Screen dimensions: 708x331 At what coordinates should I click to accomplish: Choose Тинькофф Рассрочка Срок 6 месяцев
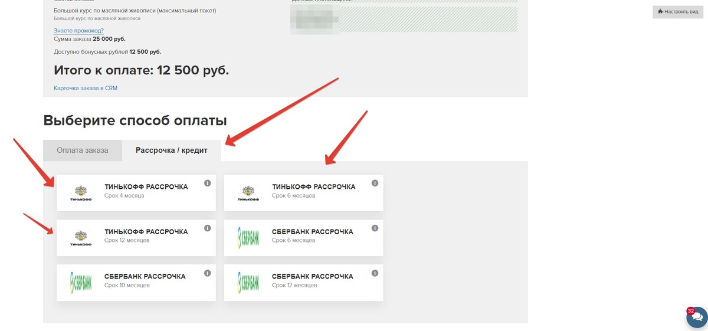[304, 192]
